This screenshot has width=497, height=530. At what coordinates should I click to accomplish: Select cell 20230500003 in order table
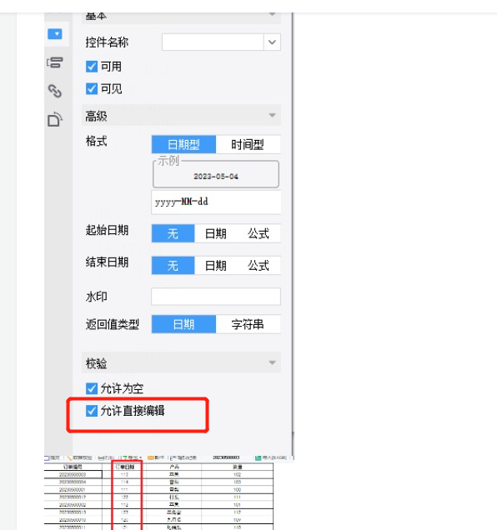point(73,474)
